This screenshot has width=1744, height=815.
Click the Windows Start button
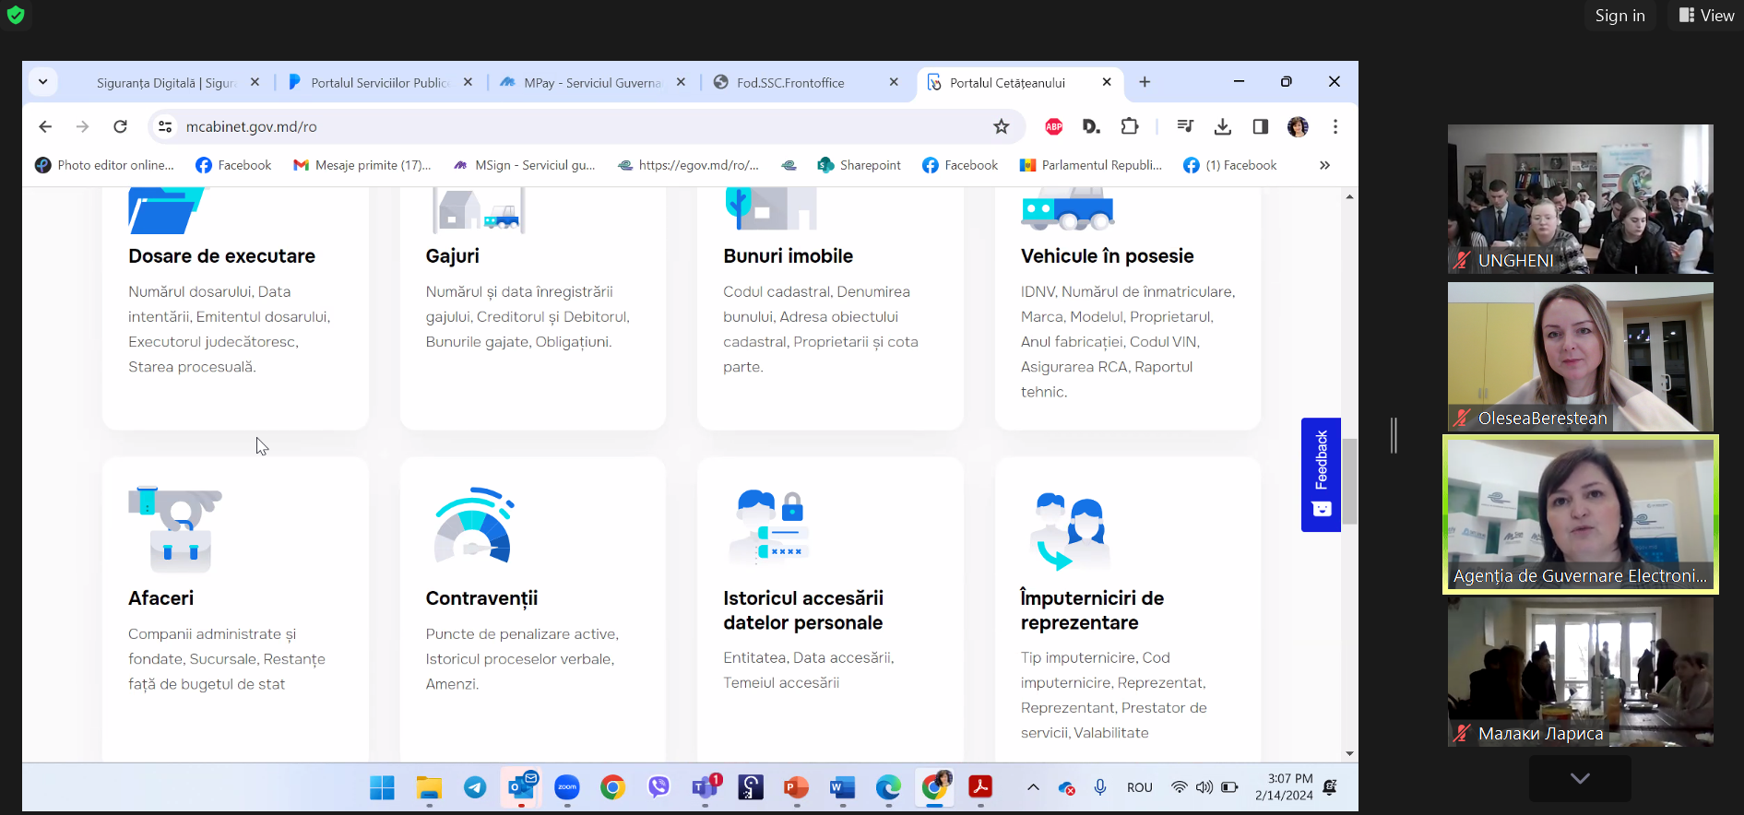tap(382, 787)
